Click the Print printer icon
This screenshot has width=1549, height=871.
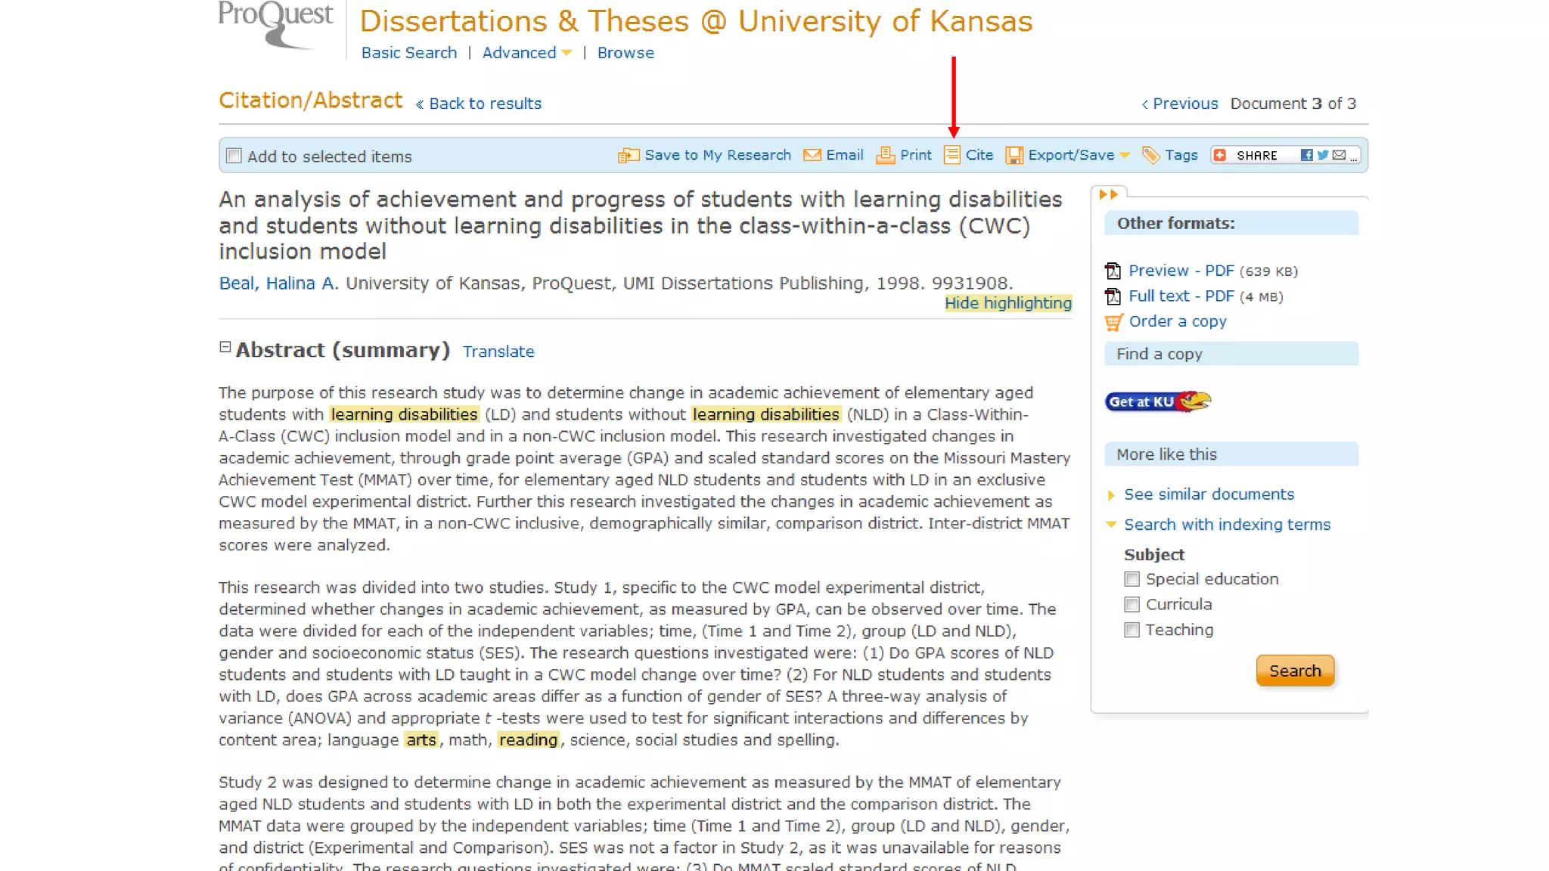884,156
